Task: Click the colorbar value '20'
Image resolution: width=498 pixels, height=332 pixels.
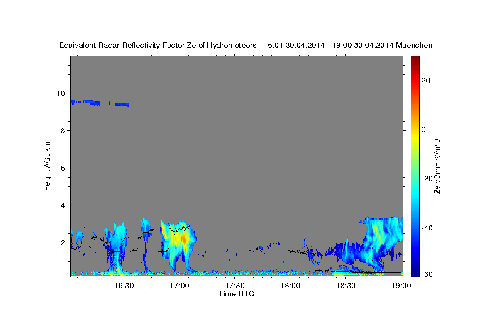Action: click(426, 81)
